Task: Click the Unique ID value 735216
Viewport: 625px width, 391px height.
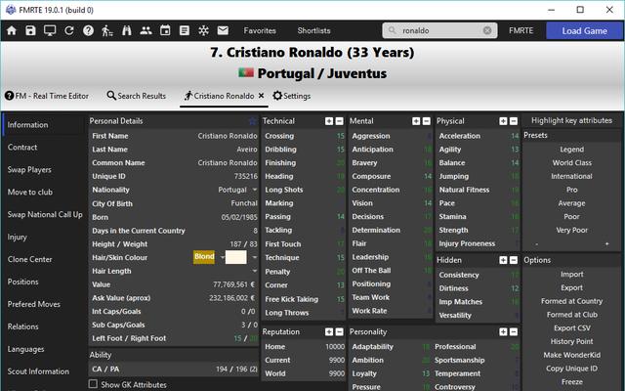Action: (x=245, y=176)
